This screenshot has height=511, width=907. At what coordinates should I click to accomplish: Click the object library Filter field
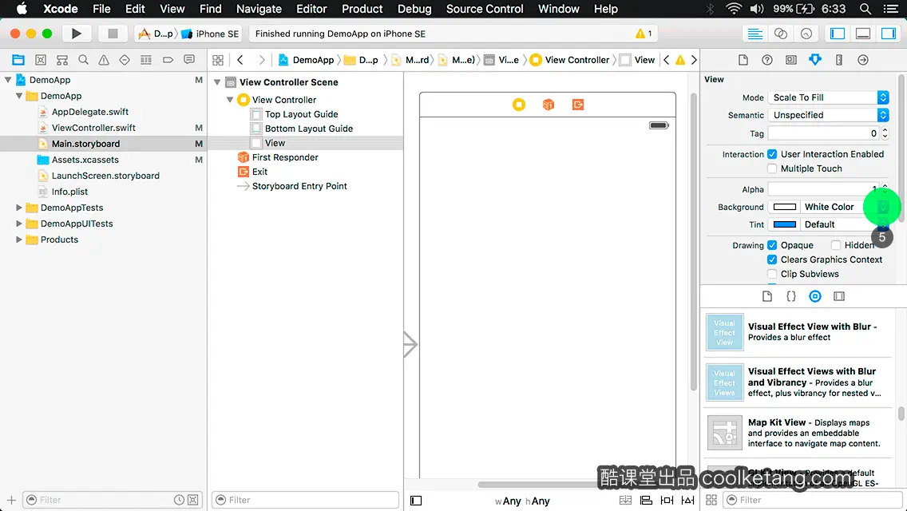[811, 500]
